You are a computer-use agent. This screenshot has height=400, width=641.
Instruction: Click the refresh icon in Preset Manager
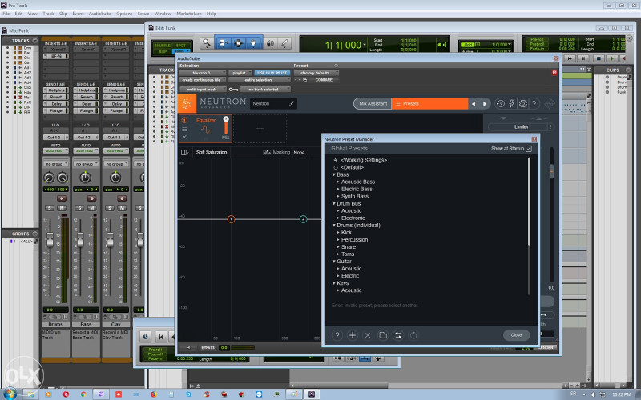click(x=413, y=335)
